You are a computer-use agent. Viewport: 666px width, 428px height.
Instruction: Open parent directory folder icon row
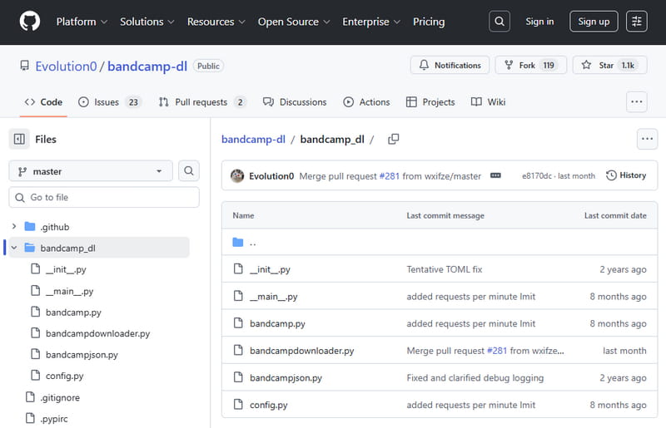coord(238,242)
